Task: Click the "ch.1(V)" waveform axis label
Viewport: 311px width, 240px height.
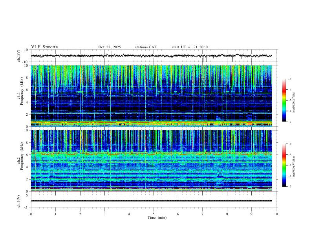Action: 19,56
